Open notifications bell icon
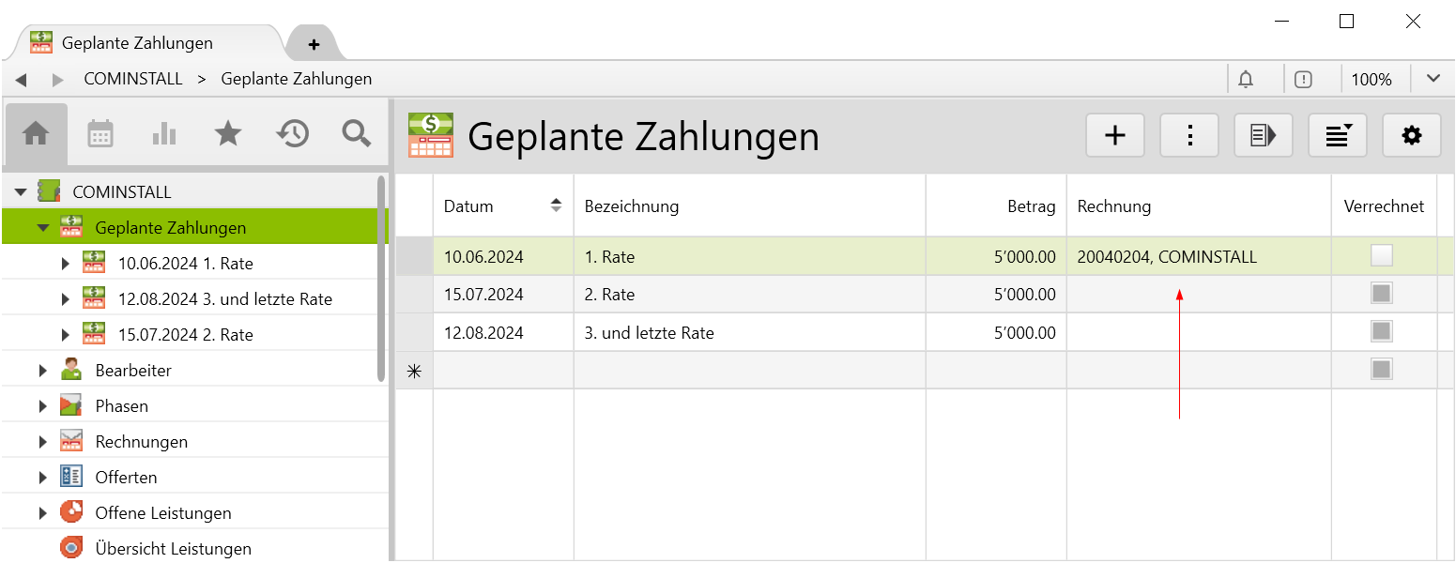Screen dimensions: 1456x563 coord(1246,80)
